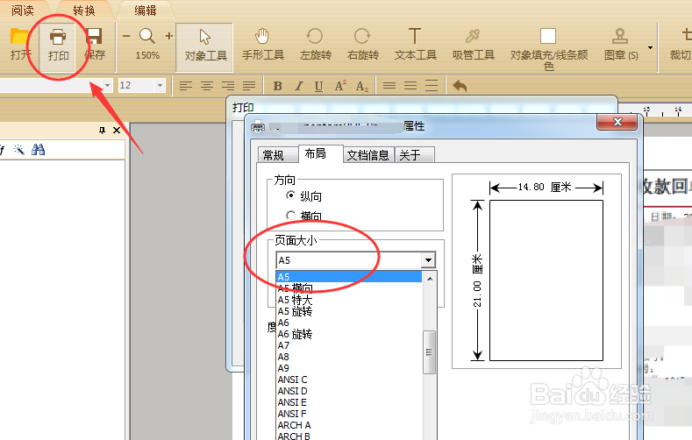Click page size list scroll-up arrow
Screen dimensions: 692x440
tap(430, 278)
